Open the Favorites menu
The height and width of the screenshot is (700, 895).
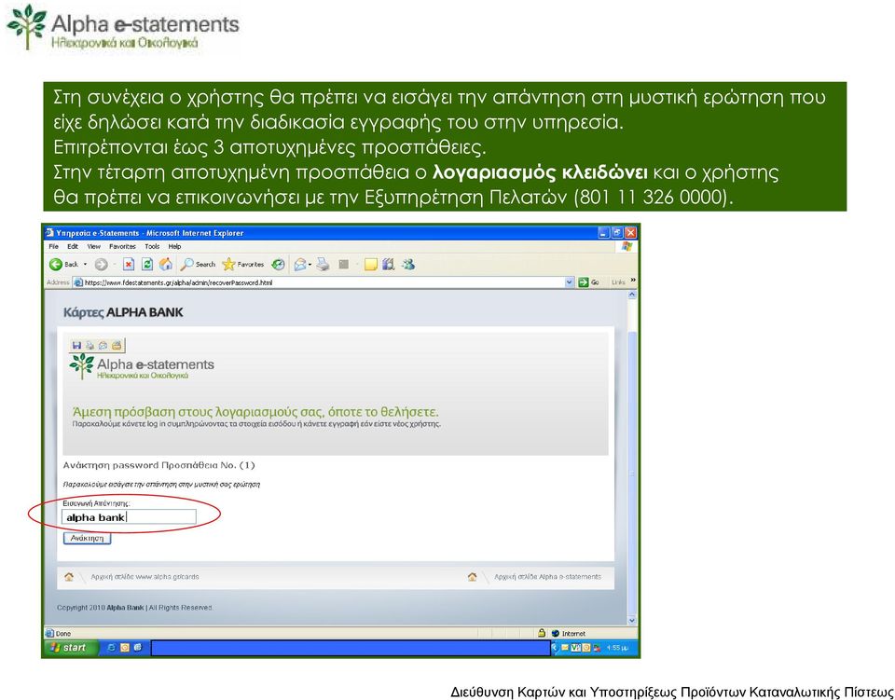coord(122,246)
